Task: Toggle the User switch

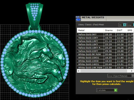Action: pyautogui.click(x=131, y=25)
